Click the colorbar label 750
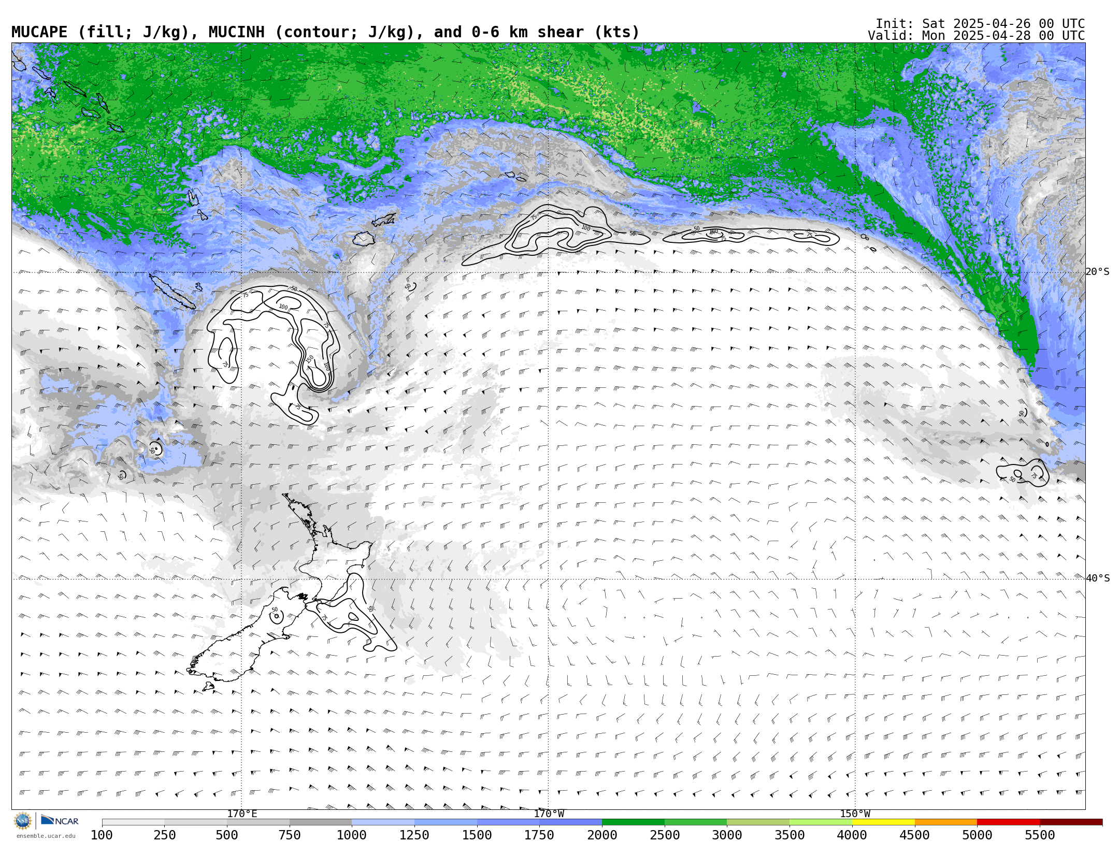Viewport: 1119px width, 842px height. click(290, 835)
